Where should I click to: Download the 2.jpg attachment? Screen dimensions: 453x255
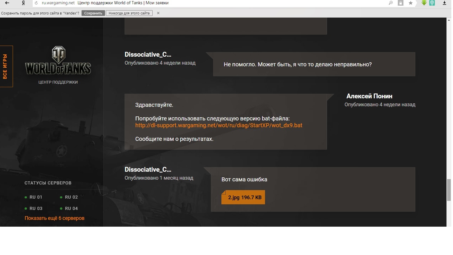(243, 197)
